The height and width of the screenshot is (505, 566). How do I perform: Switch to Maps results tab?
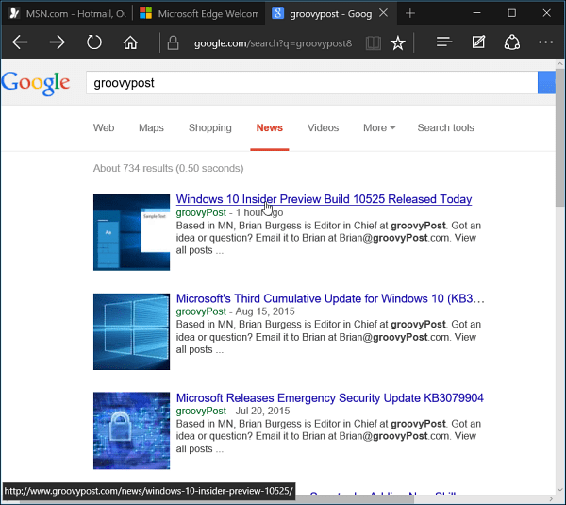pos(151,127)
